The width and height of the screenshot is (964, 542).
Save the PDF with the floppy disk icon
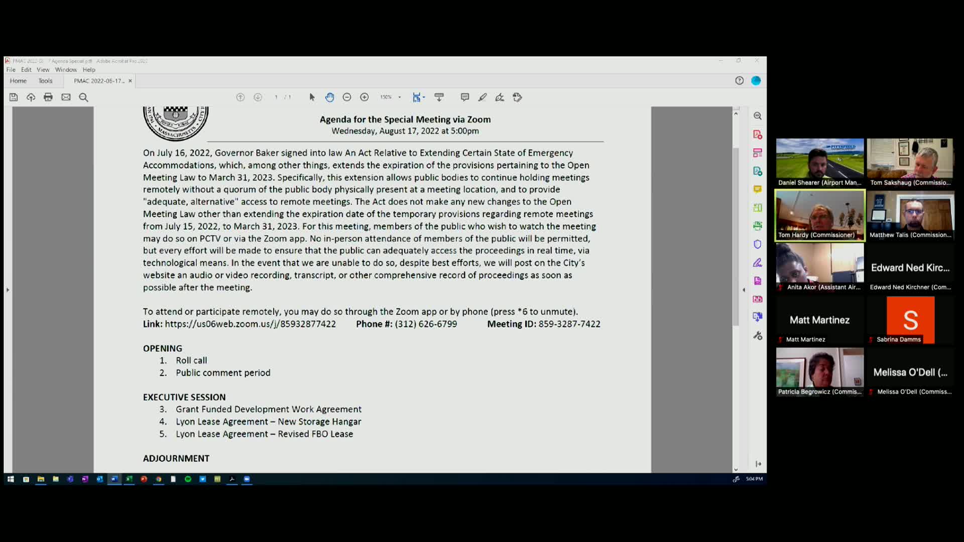[x=14, y=97]
